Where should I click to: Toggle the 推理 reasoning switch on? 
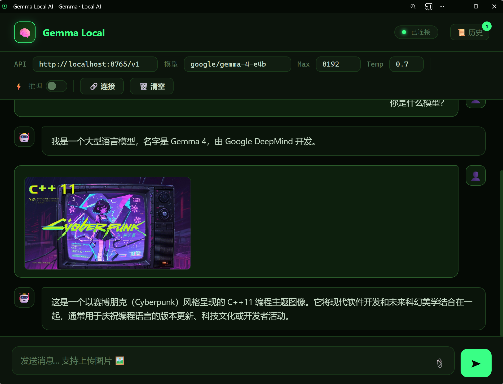click(56, 86)
